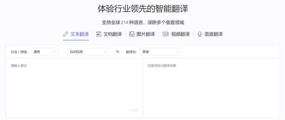Select the 图片翻译 tab
This screenshot has width=285, height=120.
(x=142, y=34)
